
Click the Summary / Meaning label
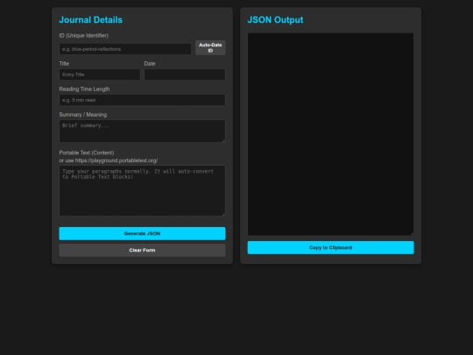pyautogui.click(x=83, y=115)
